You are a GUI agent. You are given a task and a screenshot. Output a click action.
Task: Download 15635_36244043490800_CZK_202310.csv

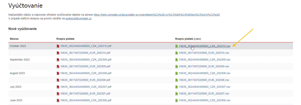(205, 46)
